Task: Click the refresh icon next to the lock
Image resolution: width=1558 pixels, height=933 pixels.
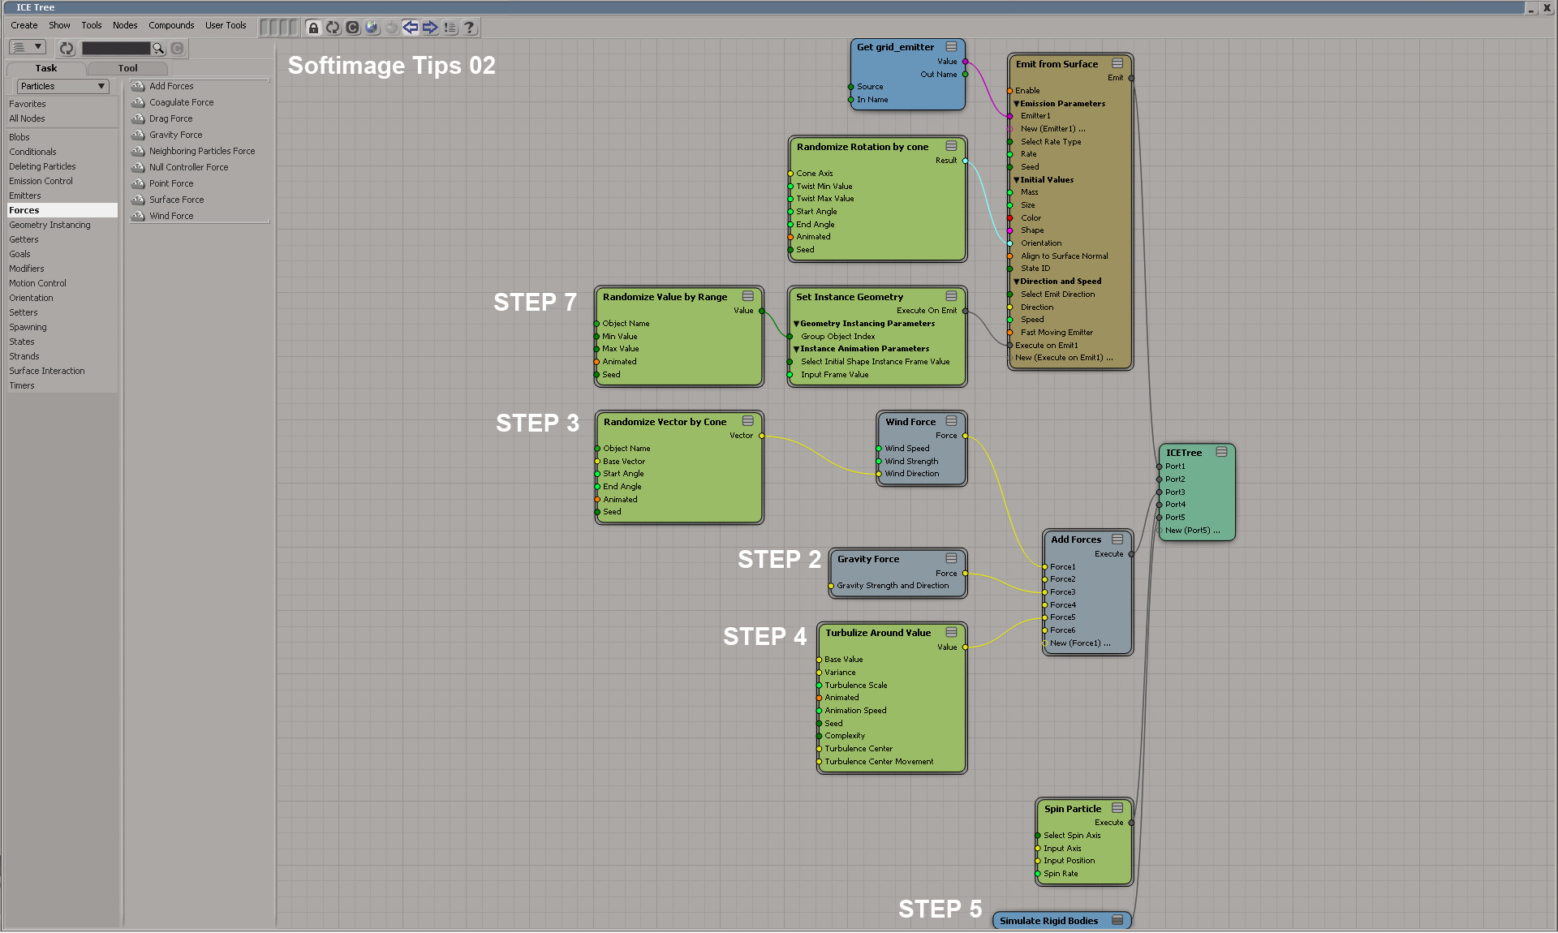Action: 333,28
